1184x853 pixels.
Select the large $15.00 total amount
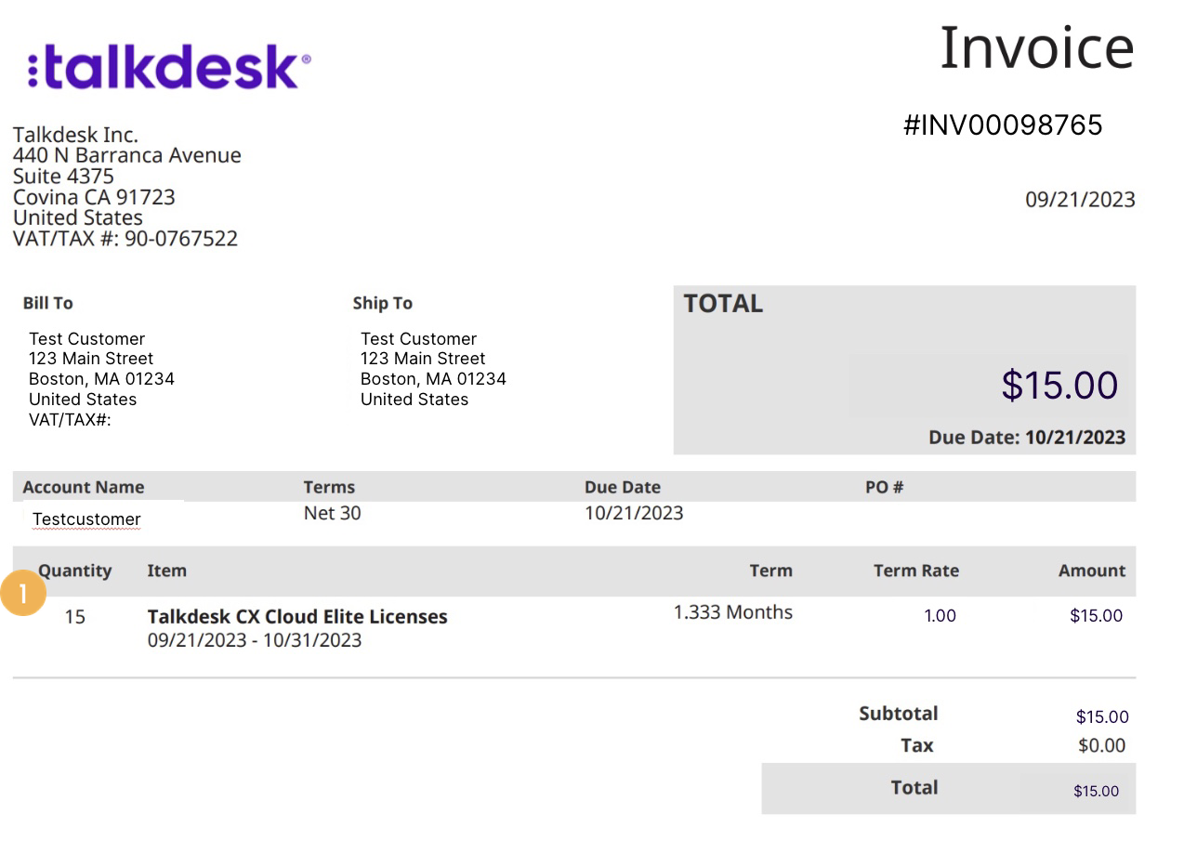pos(1059,385)
